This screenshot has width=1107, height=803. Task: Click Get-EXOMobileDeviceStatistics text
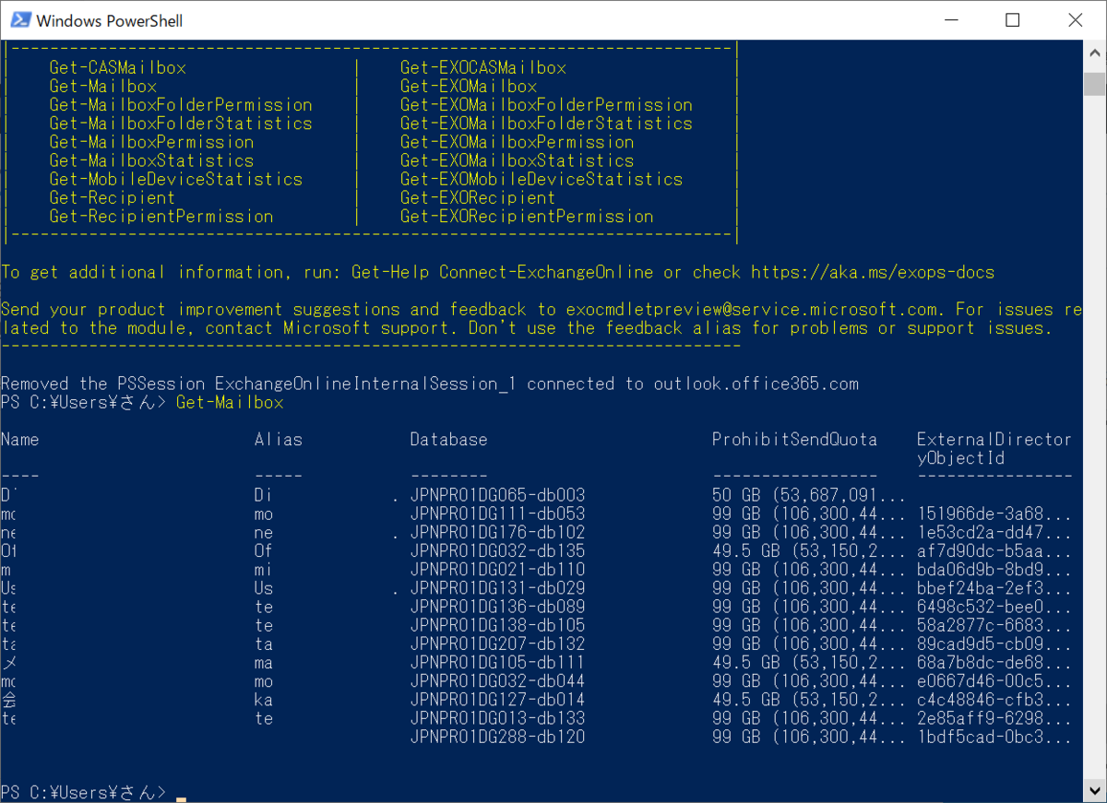[x=542, y=179]
